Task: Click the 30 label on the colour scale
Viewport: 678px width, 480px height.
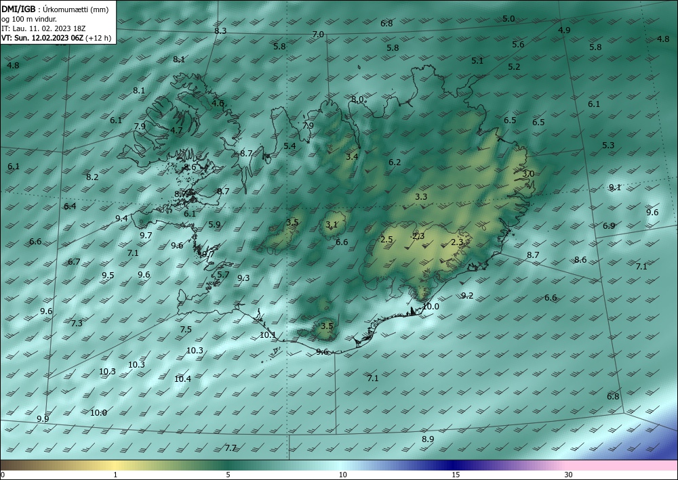Action: [x=569, y=475]
